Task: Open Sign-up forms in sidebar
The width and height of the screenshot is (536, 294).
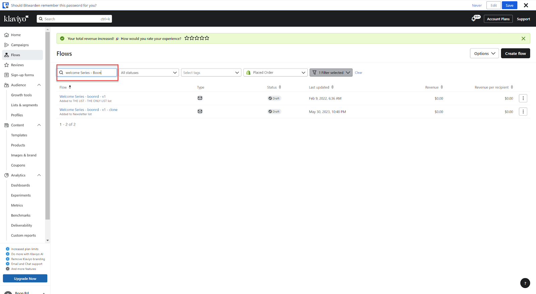Action: 22,75
